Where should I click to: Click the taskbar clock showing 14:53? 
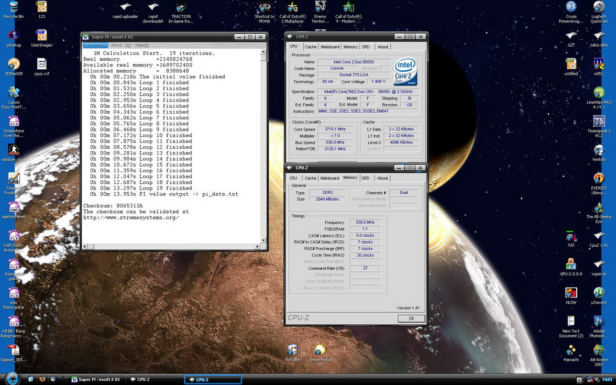tap(608, 379)
